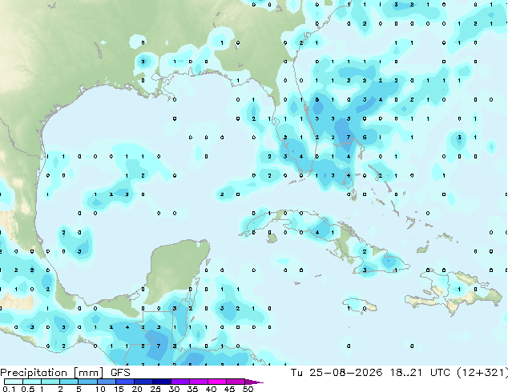The width and height of the screenshot is (508, 392).
Task: Select the legend label "20"
Action: coord(137,389)
